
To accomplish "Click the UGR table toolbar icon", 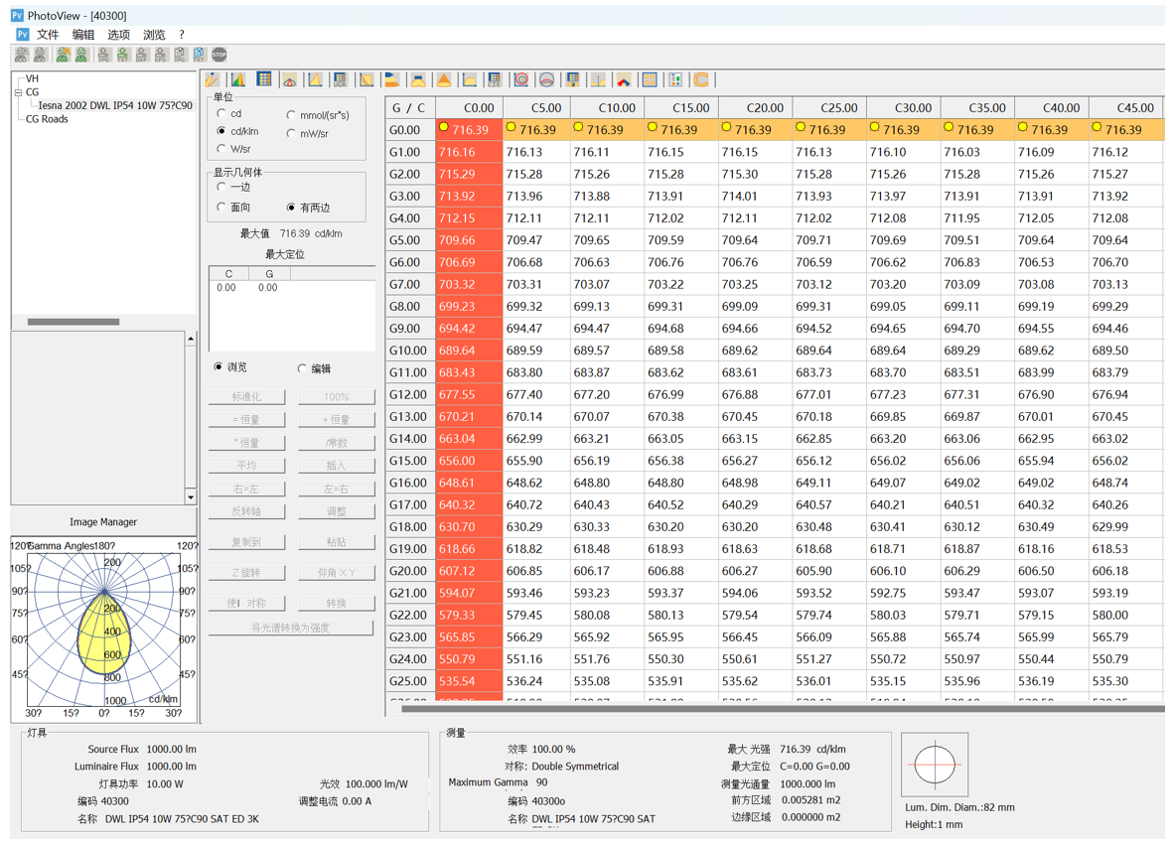I will point(341,80).
